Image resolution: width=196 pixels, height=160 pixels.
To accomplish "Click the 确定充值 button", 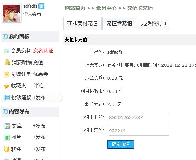I will [x=121, y=145].
